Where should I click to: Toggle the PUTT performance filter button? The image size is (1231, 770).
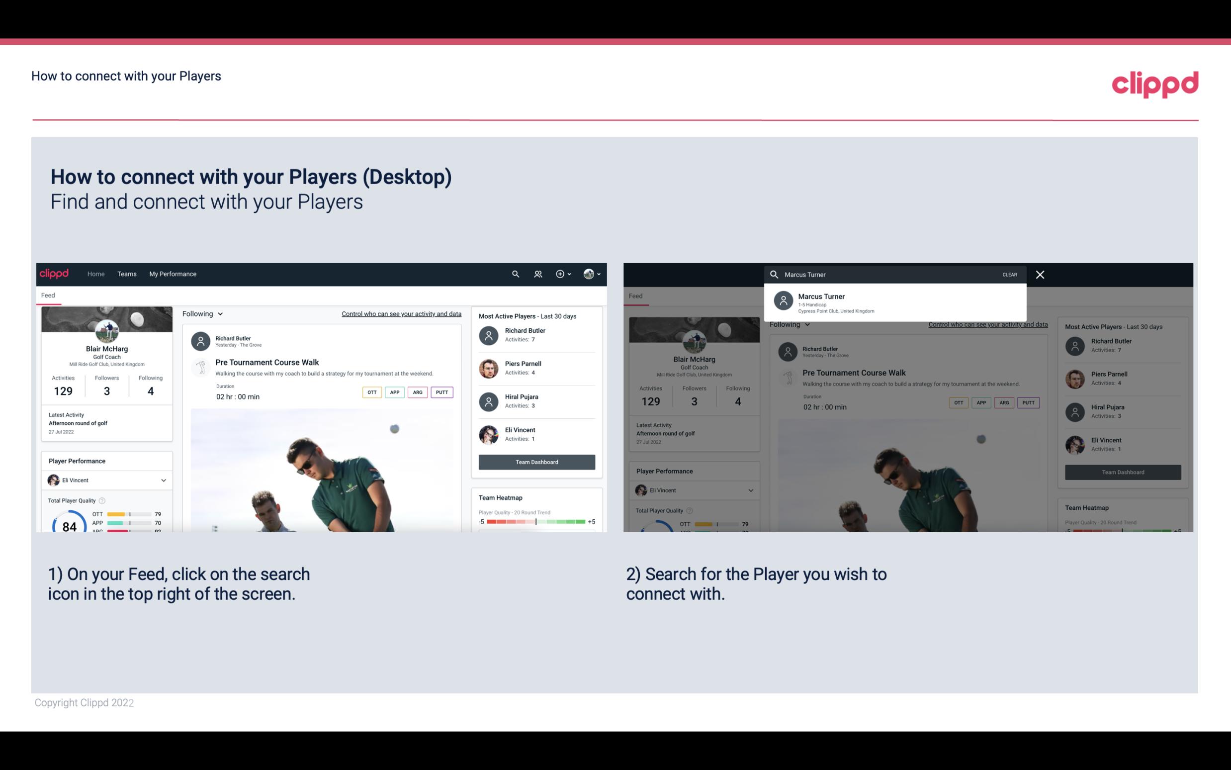(441, 392)
